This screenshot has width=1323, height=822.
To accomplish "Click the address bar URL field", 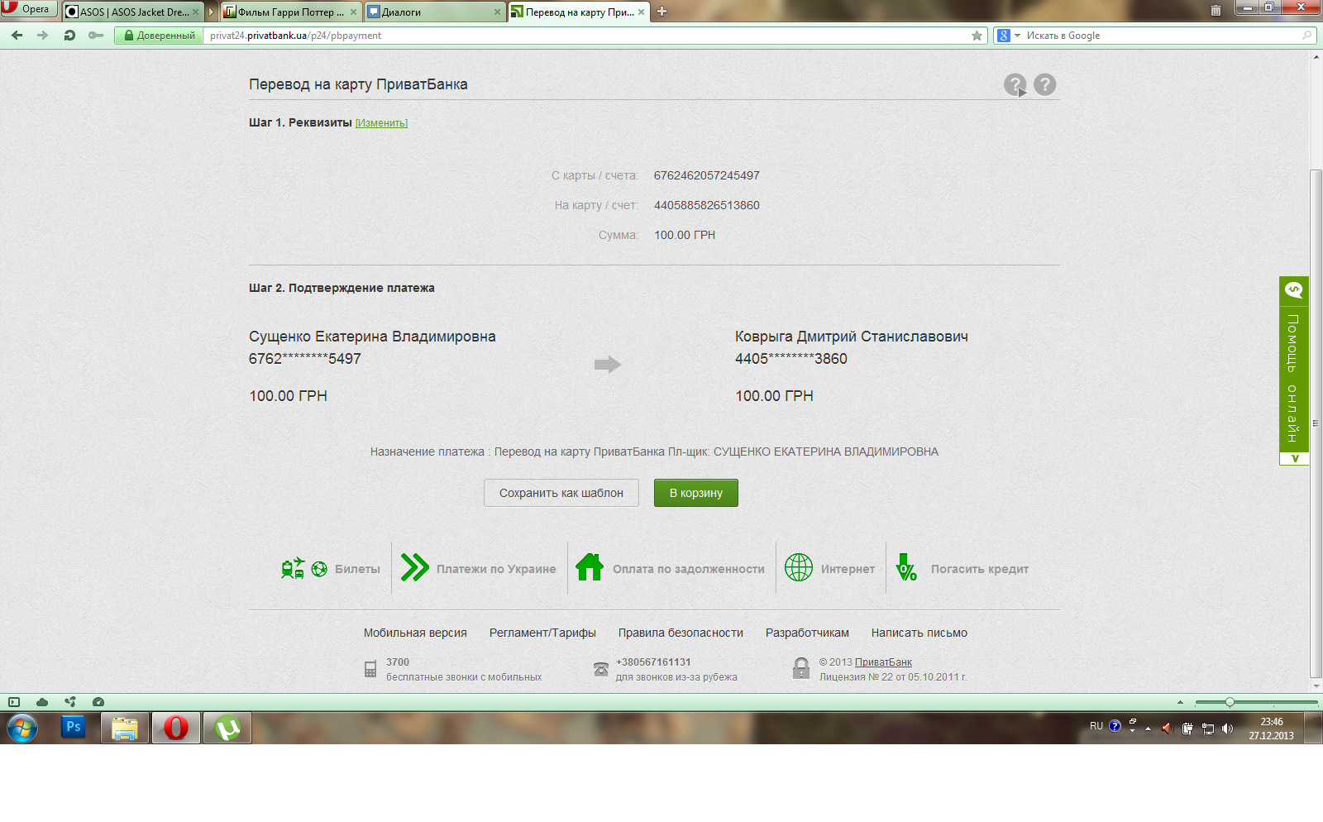I will (587, 36).
